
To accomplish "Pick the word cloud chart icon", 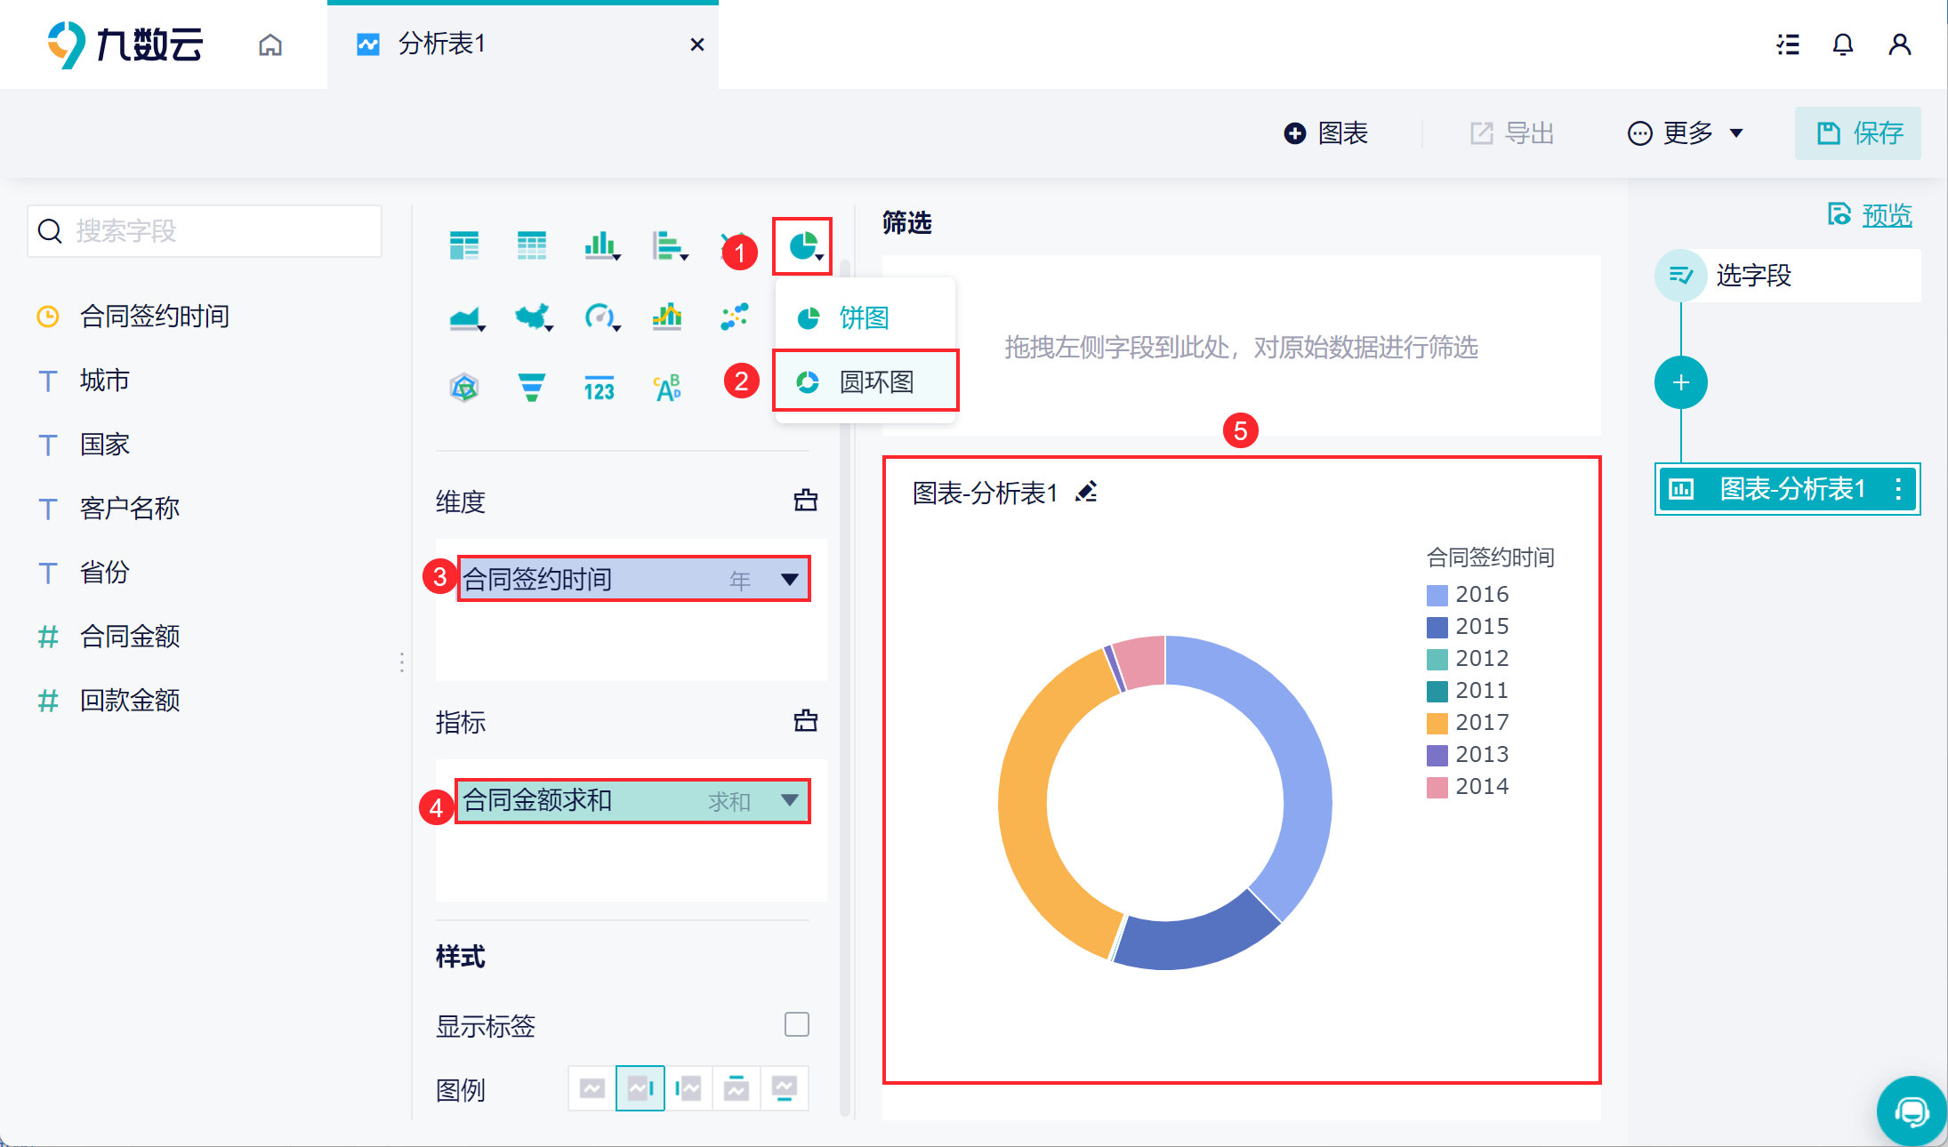I will [x=667, y=388].
